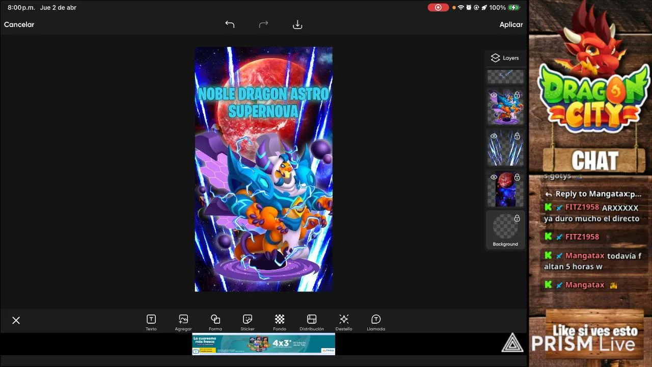Click FITZ1958 message about directo

[x=592, y=213]
